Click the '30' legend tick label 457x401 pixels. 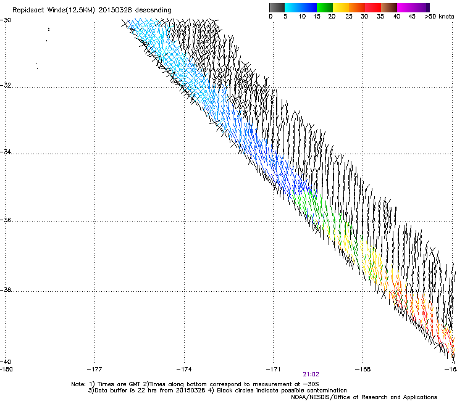(364, 17)
